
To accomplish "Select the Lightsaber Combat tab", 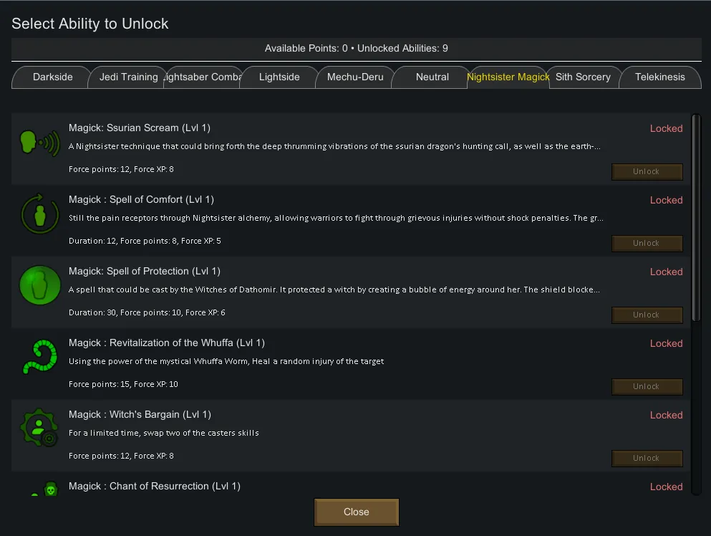I will point(203,77).
